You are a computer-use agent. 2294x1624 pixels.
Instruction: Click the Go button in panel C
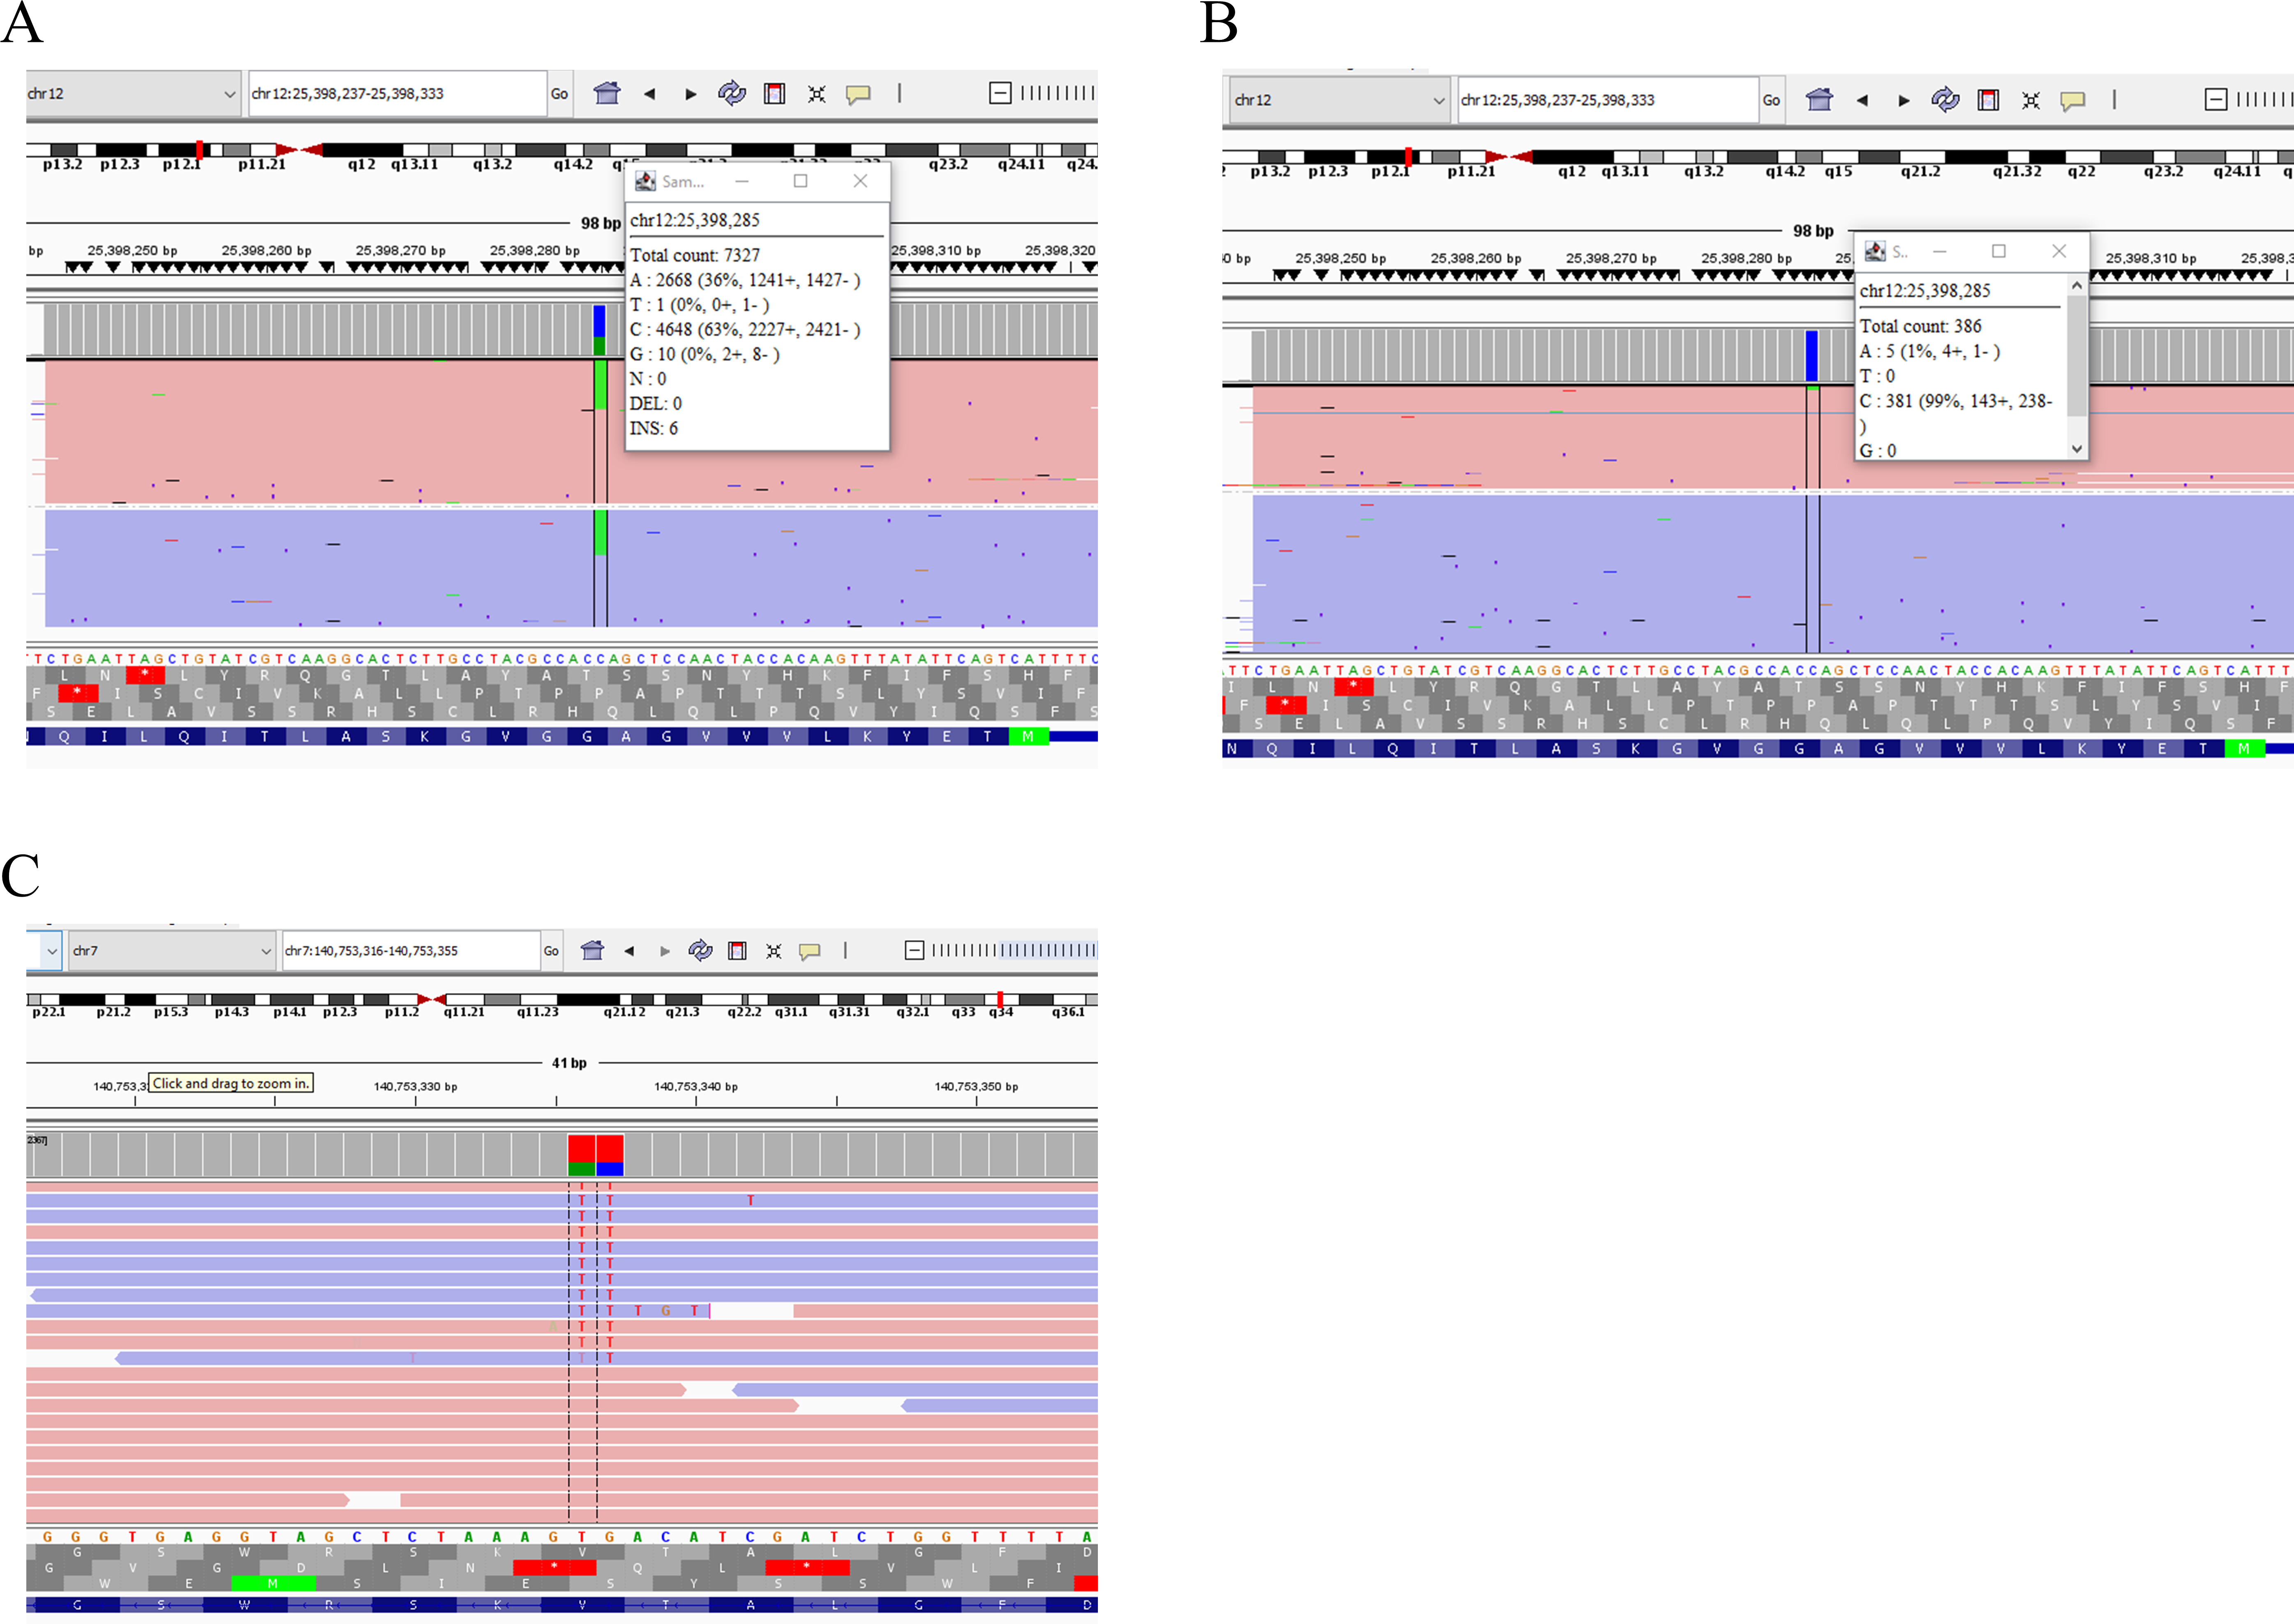[x=551, y=951]
